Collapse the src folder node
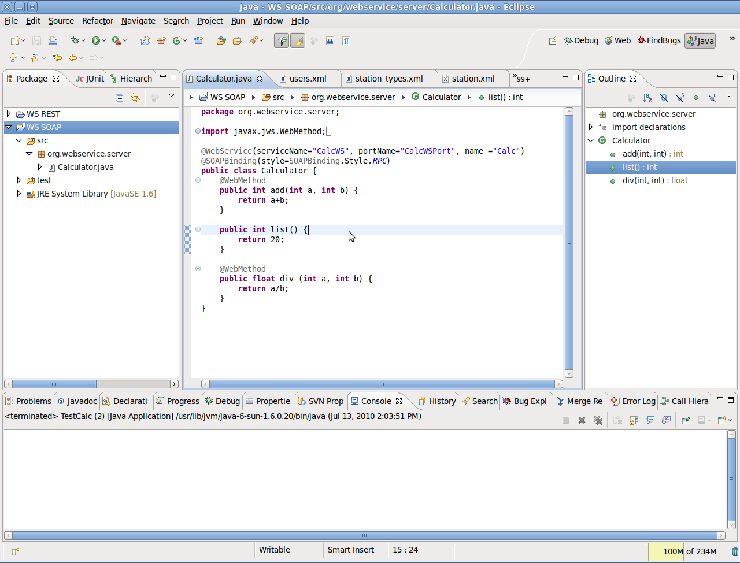The width and height of the screenshot is (740, 563). (x=19, y=140)
